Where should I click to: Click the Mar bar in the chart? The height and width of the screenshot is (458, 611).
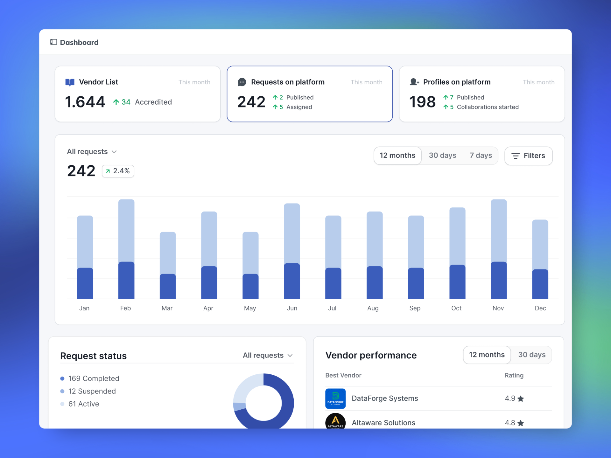168,265
